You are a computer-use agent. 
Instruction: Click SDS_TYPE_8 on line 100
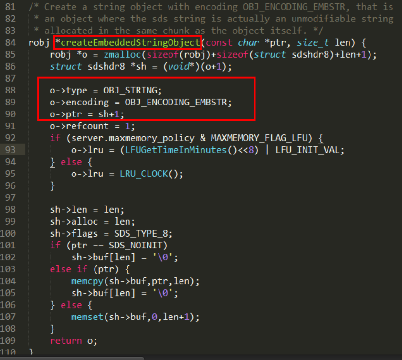141,234
